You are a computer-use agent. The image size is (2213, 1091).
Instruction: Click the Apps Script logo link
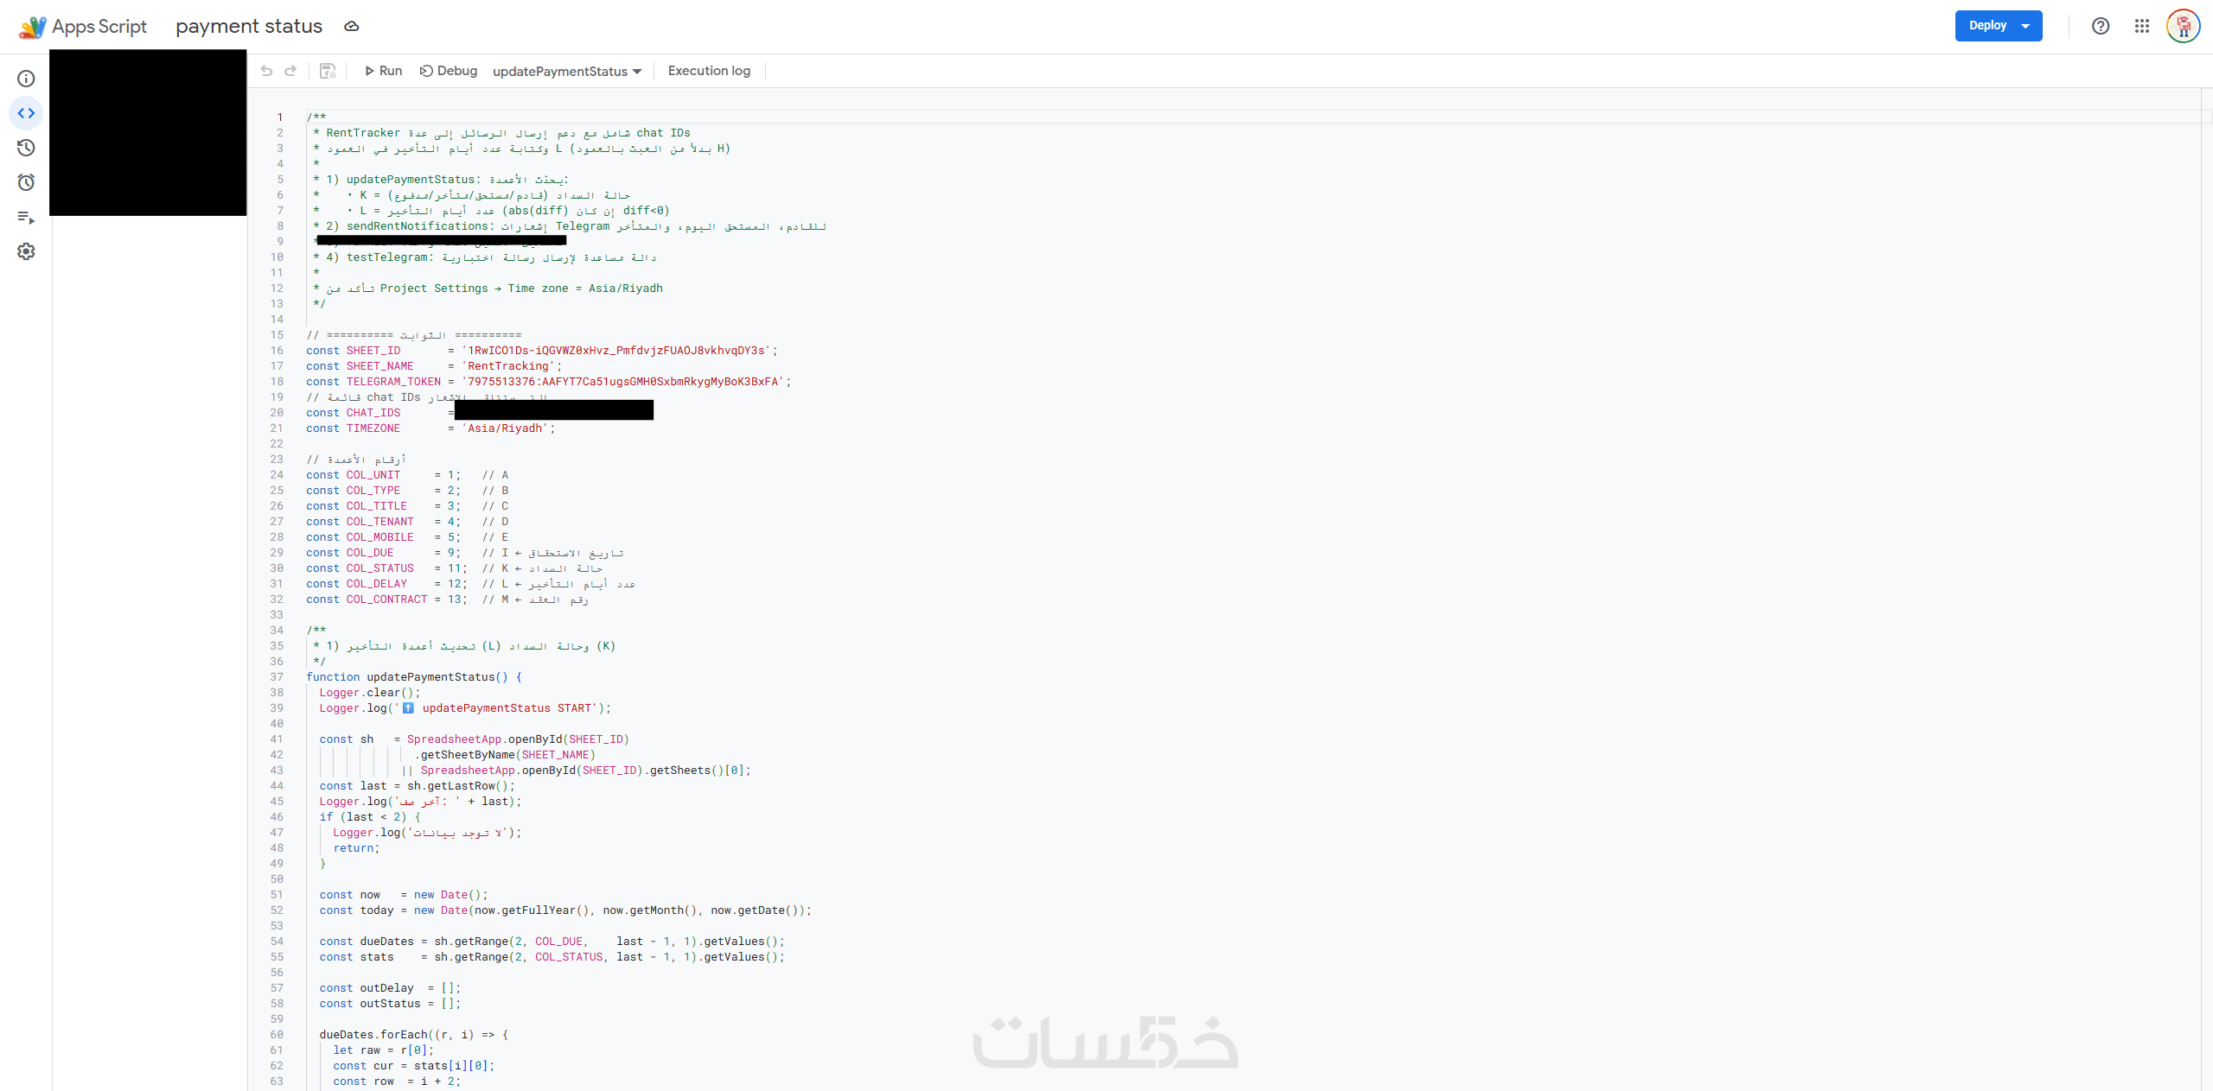83,26
